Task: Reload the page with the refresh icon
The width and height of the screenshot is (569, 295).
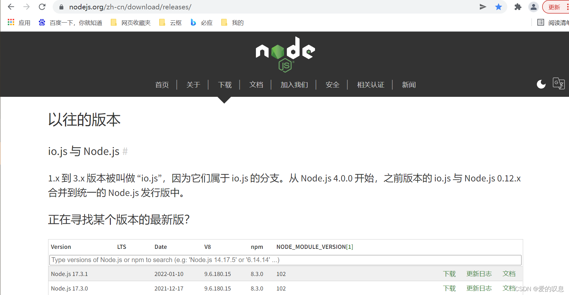Action: tap(42, 7)
